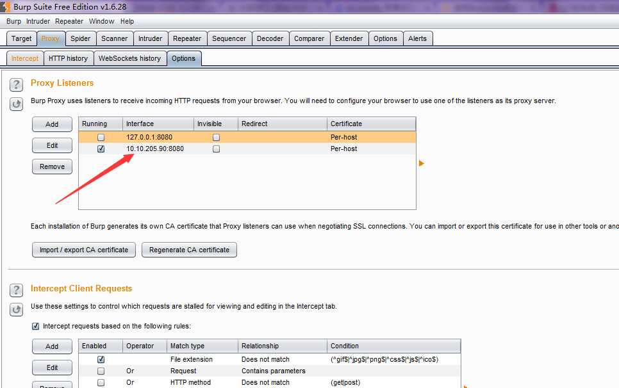Click Proxy Listeners restore defaults icon

tap(16, 104)
